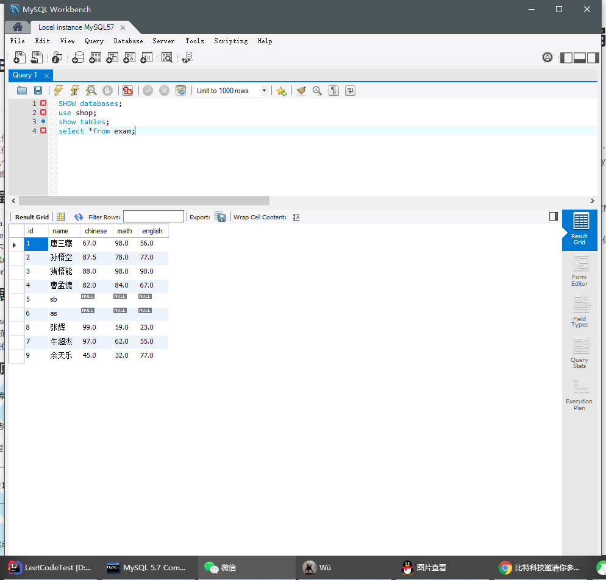Open the Edit menu
This screenshot has width=606, height=580.
pos(43,41)
